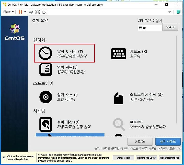Open the green notes icon

point(178,12)
